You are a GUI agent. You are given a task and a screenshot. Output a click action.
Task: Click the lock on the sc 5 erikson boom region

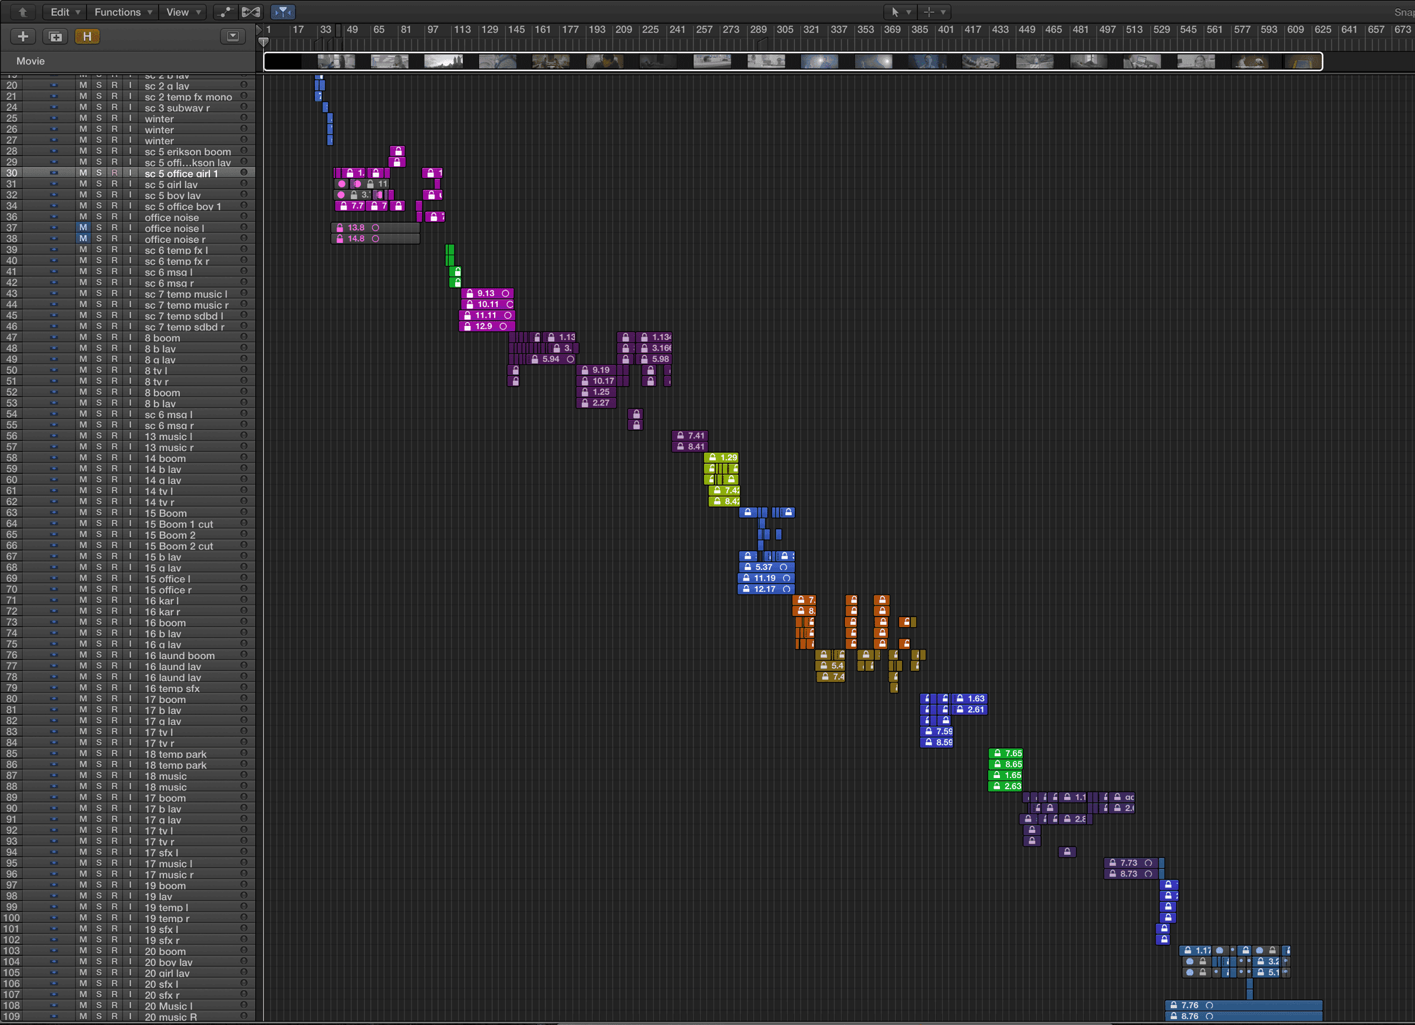(399, 151)
